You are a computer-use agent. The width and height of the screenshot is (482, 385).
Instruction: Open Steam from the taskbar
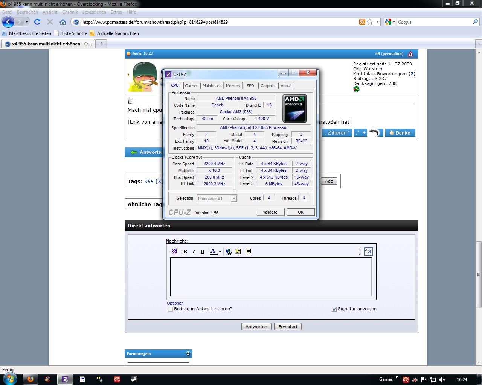tap(134, 379)
